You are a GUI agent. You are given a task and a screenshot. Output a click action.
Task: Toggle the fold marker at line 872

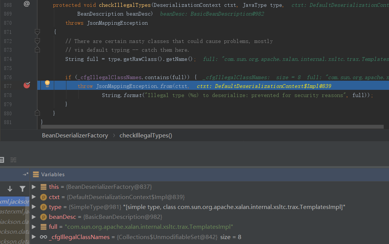(37, 41)
